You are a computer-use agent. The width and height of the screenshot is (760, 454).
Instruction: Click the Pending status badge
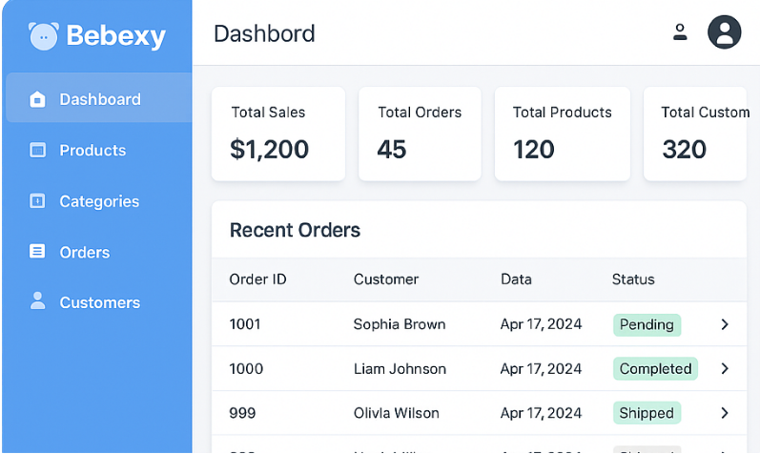[x=647, y=324]
